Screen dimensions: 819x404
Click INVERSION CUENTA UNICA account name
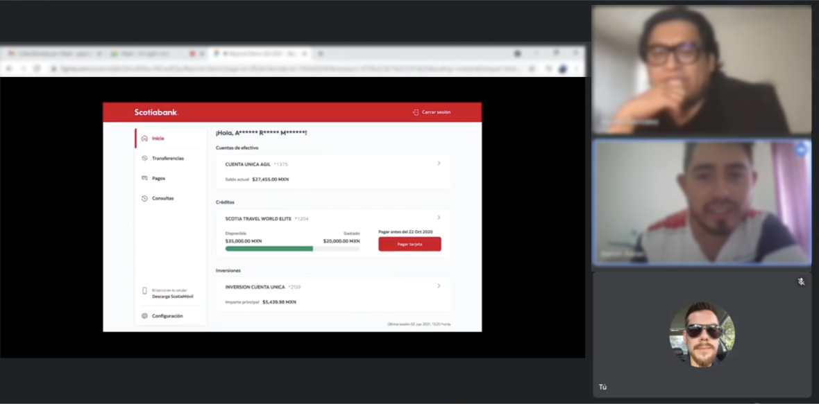pos(255,287)
